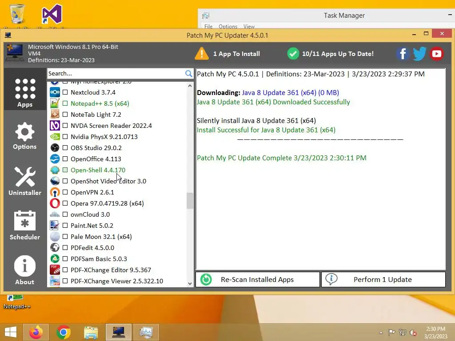Tick the OpenOffice 4.113 checkbox
Screen dimensions: 455x341
click(65, 159)
